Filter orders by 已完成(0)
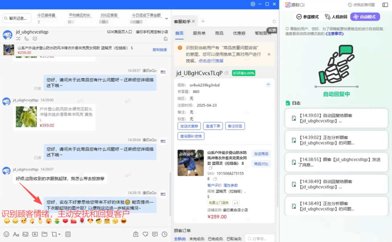This screenshot has height=242, width=392. tap(215, 239)
